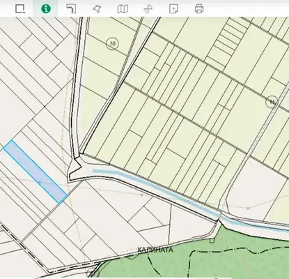Click the green forest area
289x279 pixels.
pos(232,256)
